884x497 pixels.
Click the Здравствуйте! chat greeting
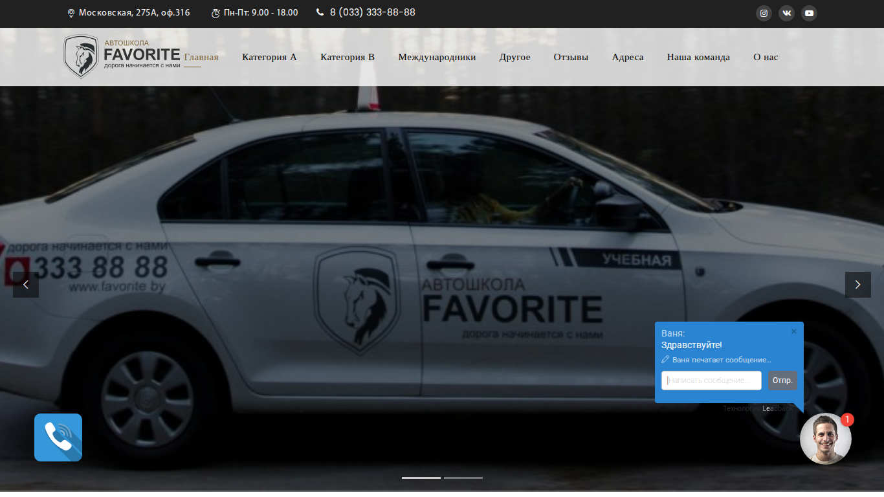pos(692,345)
